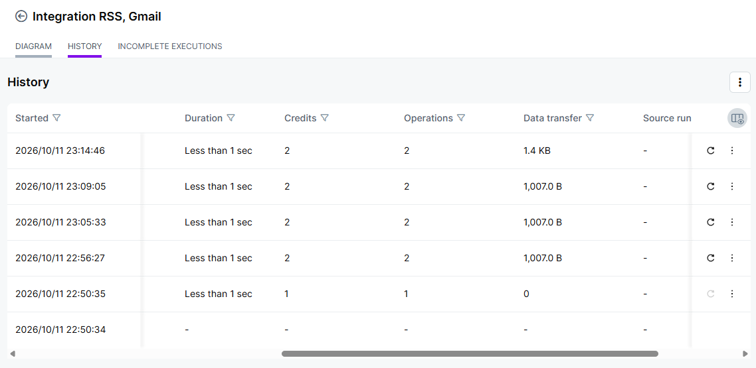
Task: Click the Operations column header
Action: point(428,118)
